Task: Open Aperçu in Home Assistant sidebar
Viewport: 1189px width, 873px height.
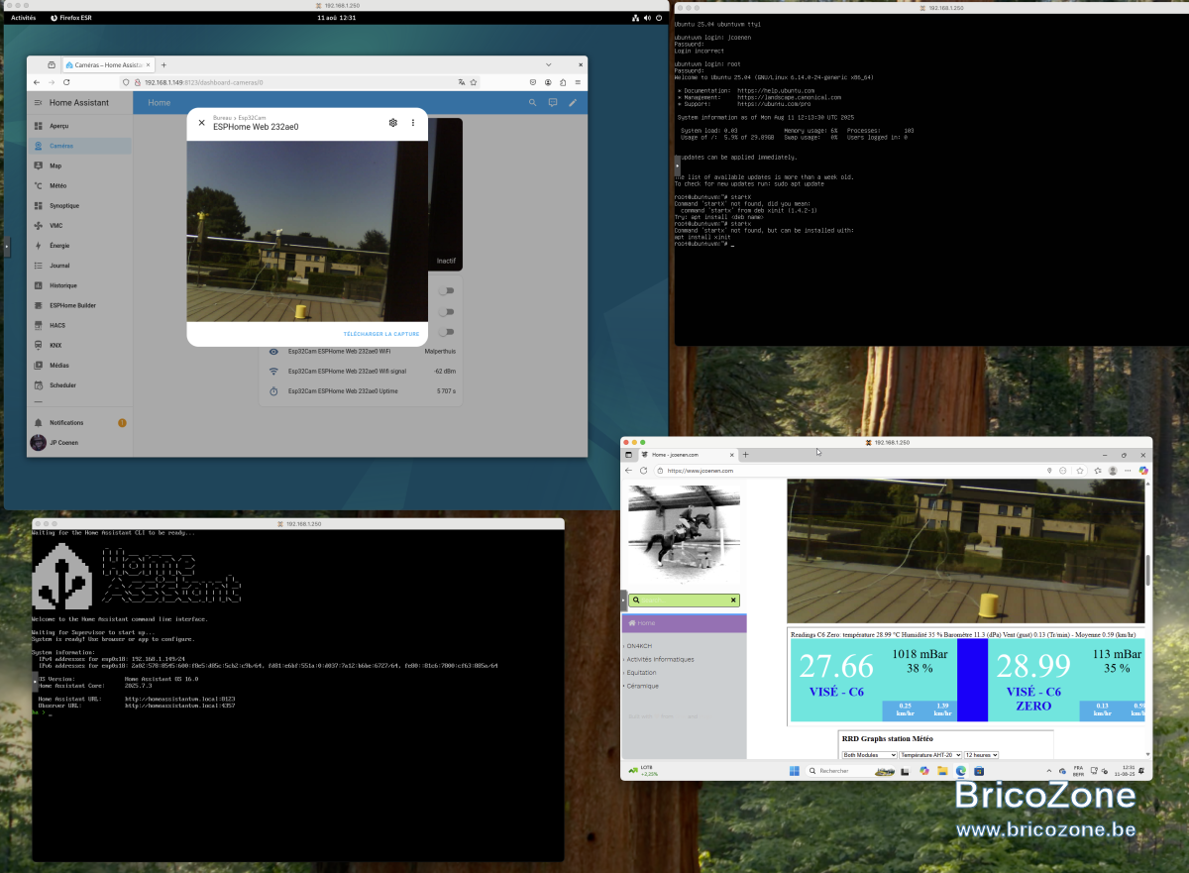Action: click(79, 126)
